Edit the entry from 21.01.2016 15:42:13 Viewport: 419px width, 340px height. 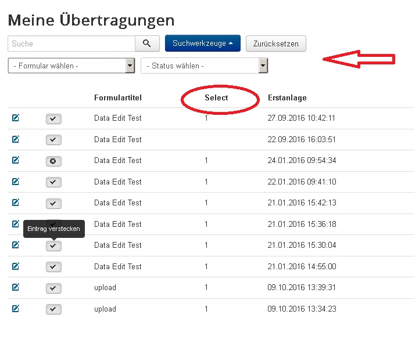(16, 203)
